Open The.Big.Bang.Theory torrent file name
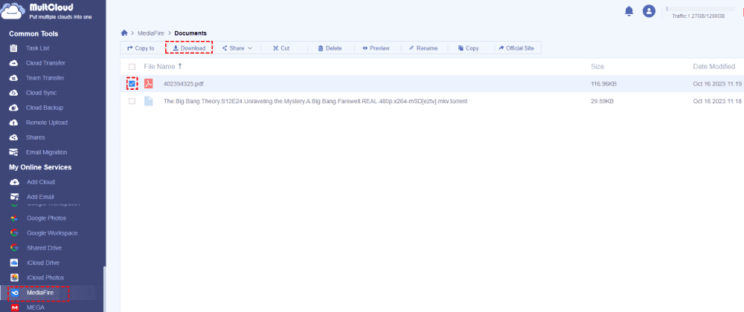The height and width of the screenshot is (312, 744). (x=315, y=101)
